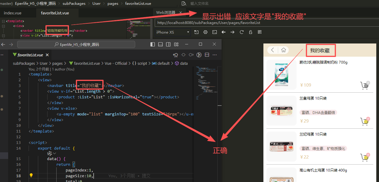Open the browser preview settings gear
The width and height of the screenshot is (379, 182).
click(x=206, y=32)
